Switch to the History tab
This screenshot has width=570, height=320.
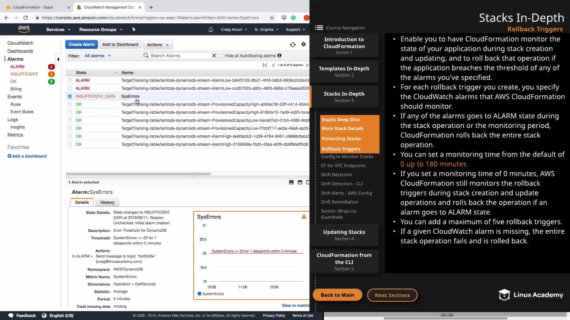[x=107, y=202]
